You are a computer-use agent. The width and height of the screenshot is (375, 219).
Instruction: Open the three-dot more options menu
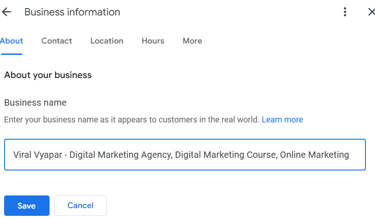pyautogui.click(x=345, y=12)
